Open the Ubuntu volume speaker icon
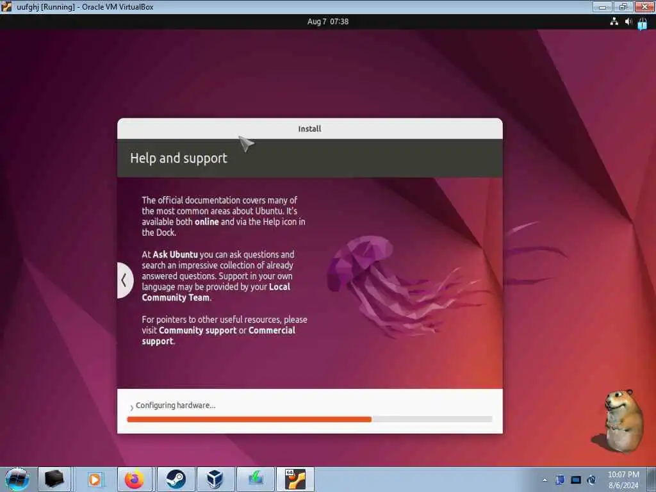The width and height of the screenshot is (656, 492). pos(628,21)
